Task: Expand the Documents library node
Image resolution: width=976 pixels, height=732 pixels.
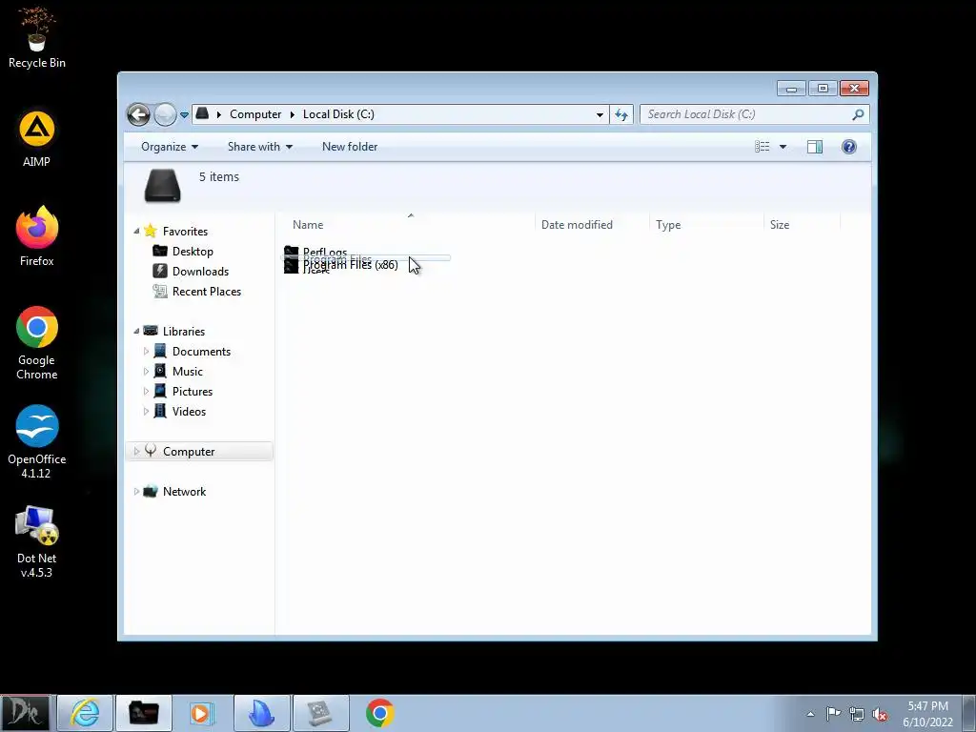Action: [x=146, y=352]
